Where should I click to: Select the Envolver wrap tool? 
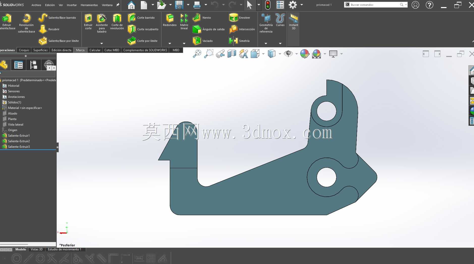[x=239, y=18]
